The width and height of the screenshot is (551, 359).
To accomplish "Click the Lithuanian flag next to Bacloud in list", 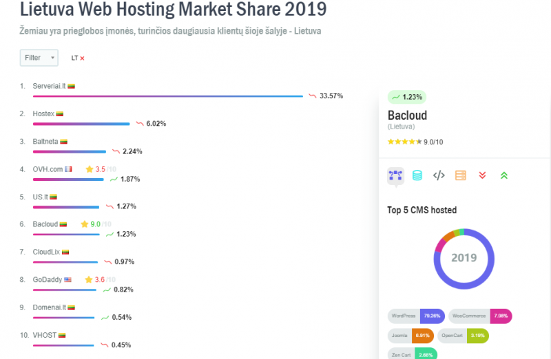I will [63, 224].
